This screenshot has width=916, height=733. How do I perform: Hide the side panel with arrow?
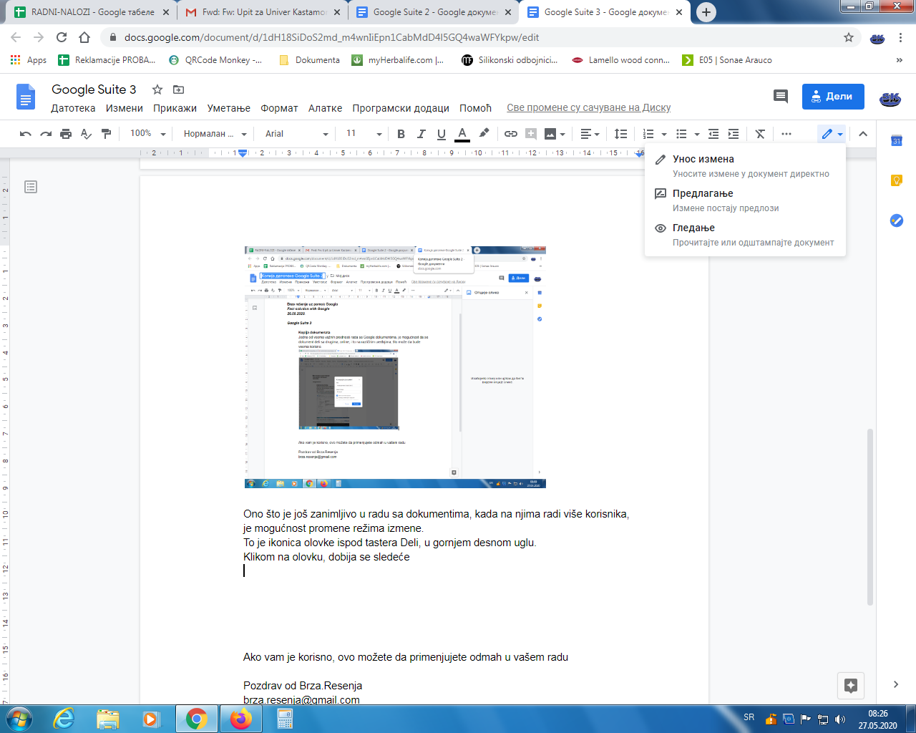(896, 684)
